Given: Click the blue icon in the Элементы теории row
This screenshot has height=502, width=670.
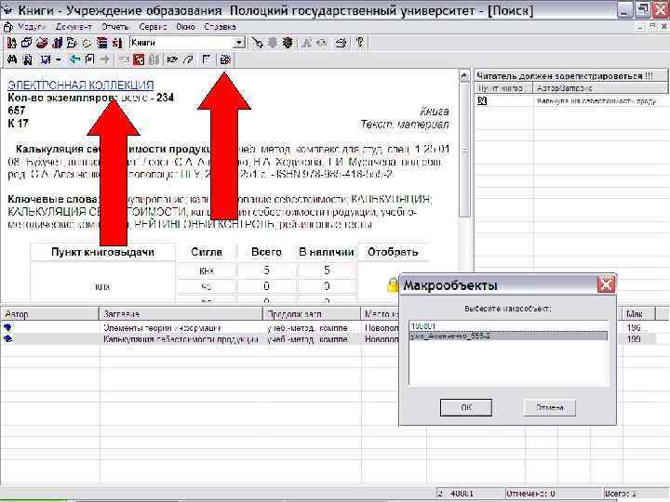Looking at the screenshot, I should [x=8, y=328].
